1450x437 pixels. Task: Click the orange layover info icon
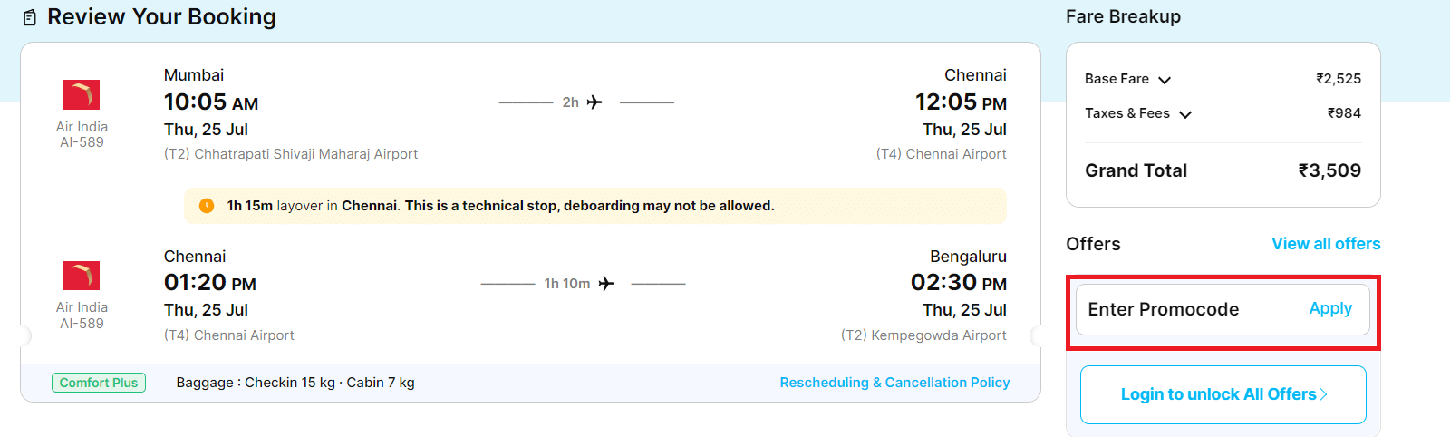(x=207, y=206)
